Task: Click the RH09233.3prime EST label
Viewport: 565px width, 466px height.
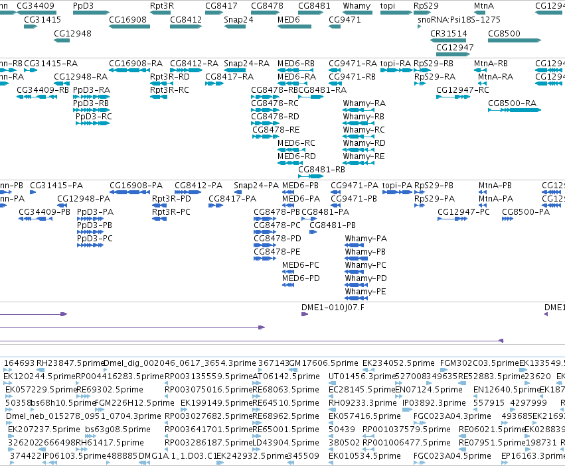Action: [363, 403]
